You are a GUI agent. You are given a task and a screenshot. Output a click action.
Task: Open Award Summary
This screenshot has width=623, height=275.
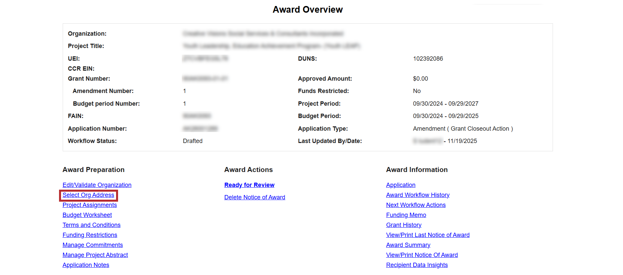point(408,245)
